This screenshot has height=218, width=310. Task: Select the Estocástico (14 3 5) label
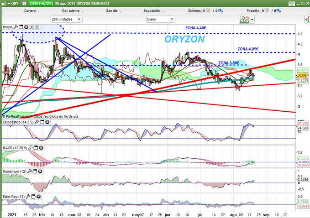[18, 122]
